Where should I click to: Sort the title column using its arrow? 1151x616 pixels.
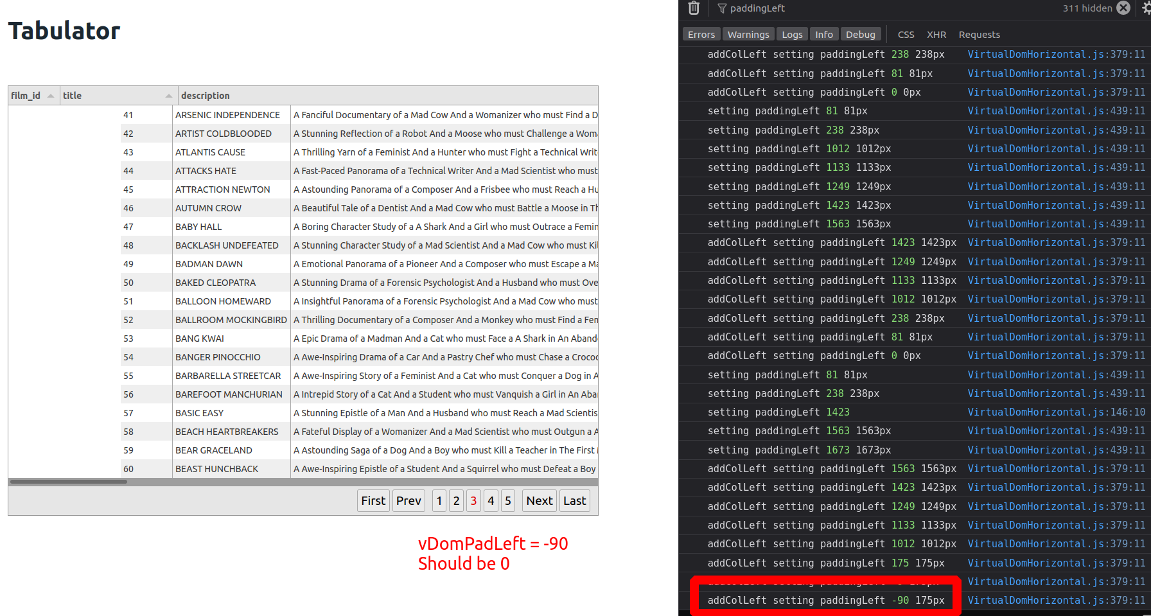click(168, 96)
